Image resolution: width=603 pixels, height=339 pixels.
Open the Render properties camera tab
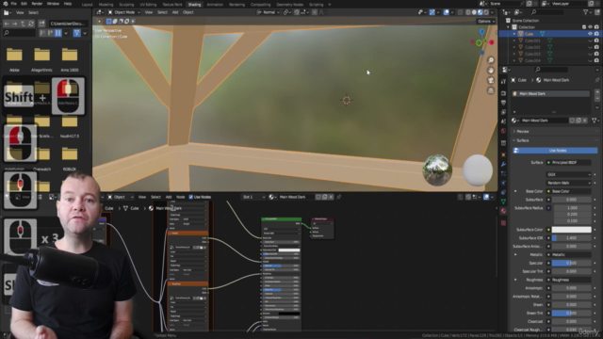(503, 93)
